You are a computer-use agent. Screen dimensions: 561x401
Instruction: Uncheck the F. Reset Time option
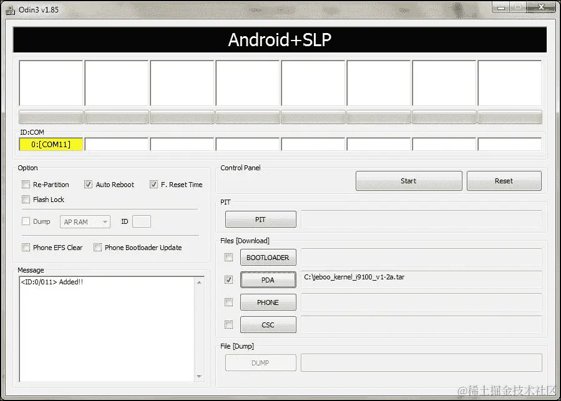(x=154, y=184)
